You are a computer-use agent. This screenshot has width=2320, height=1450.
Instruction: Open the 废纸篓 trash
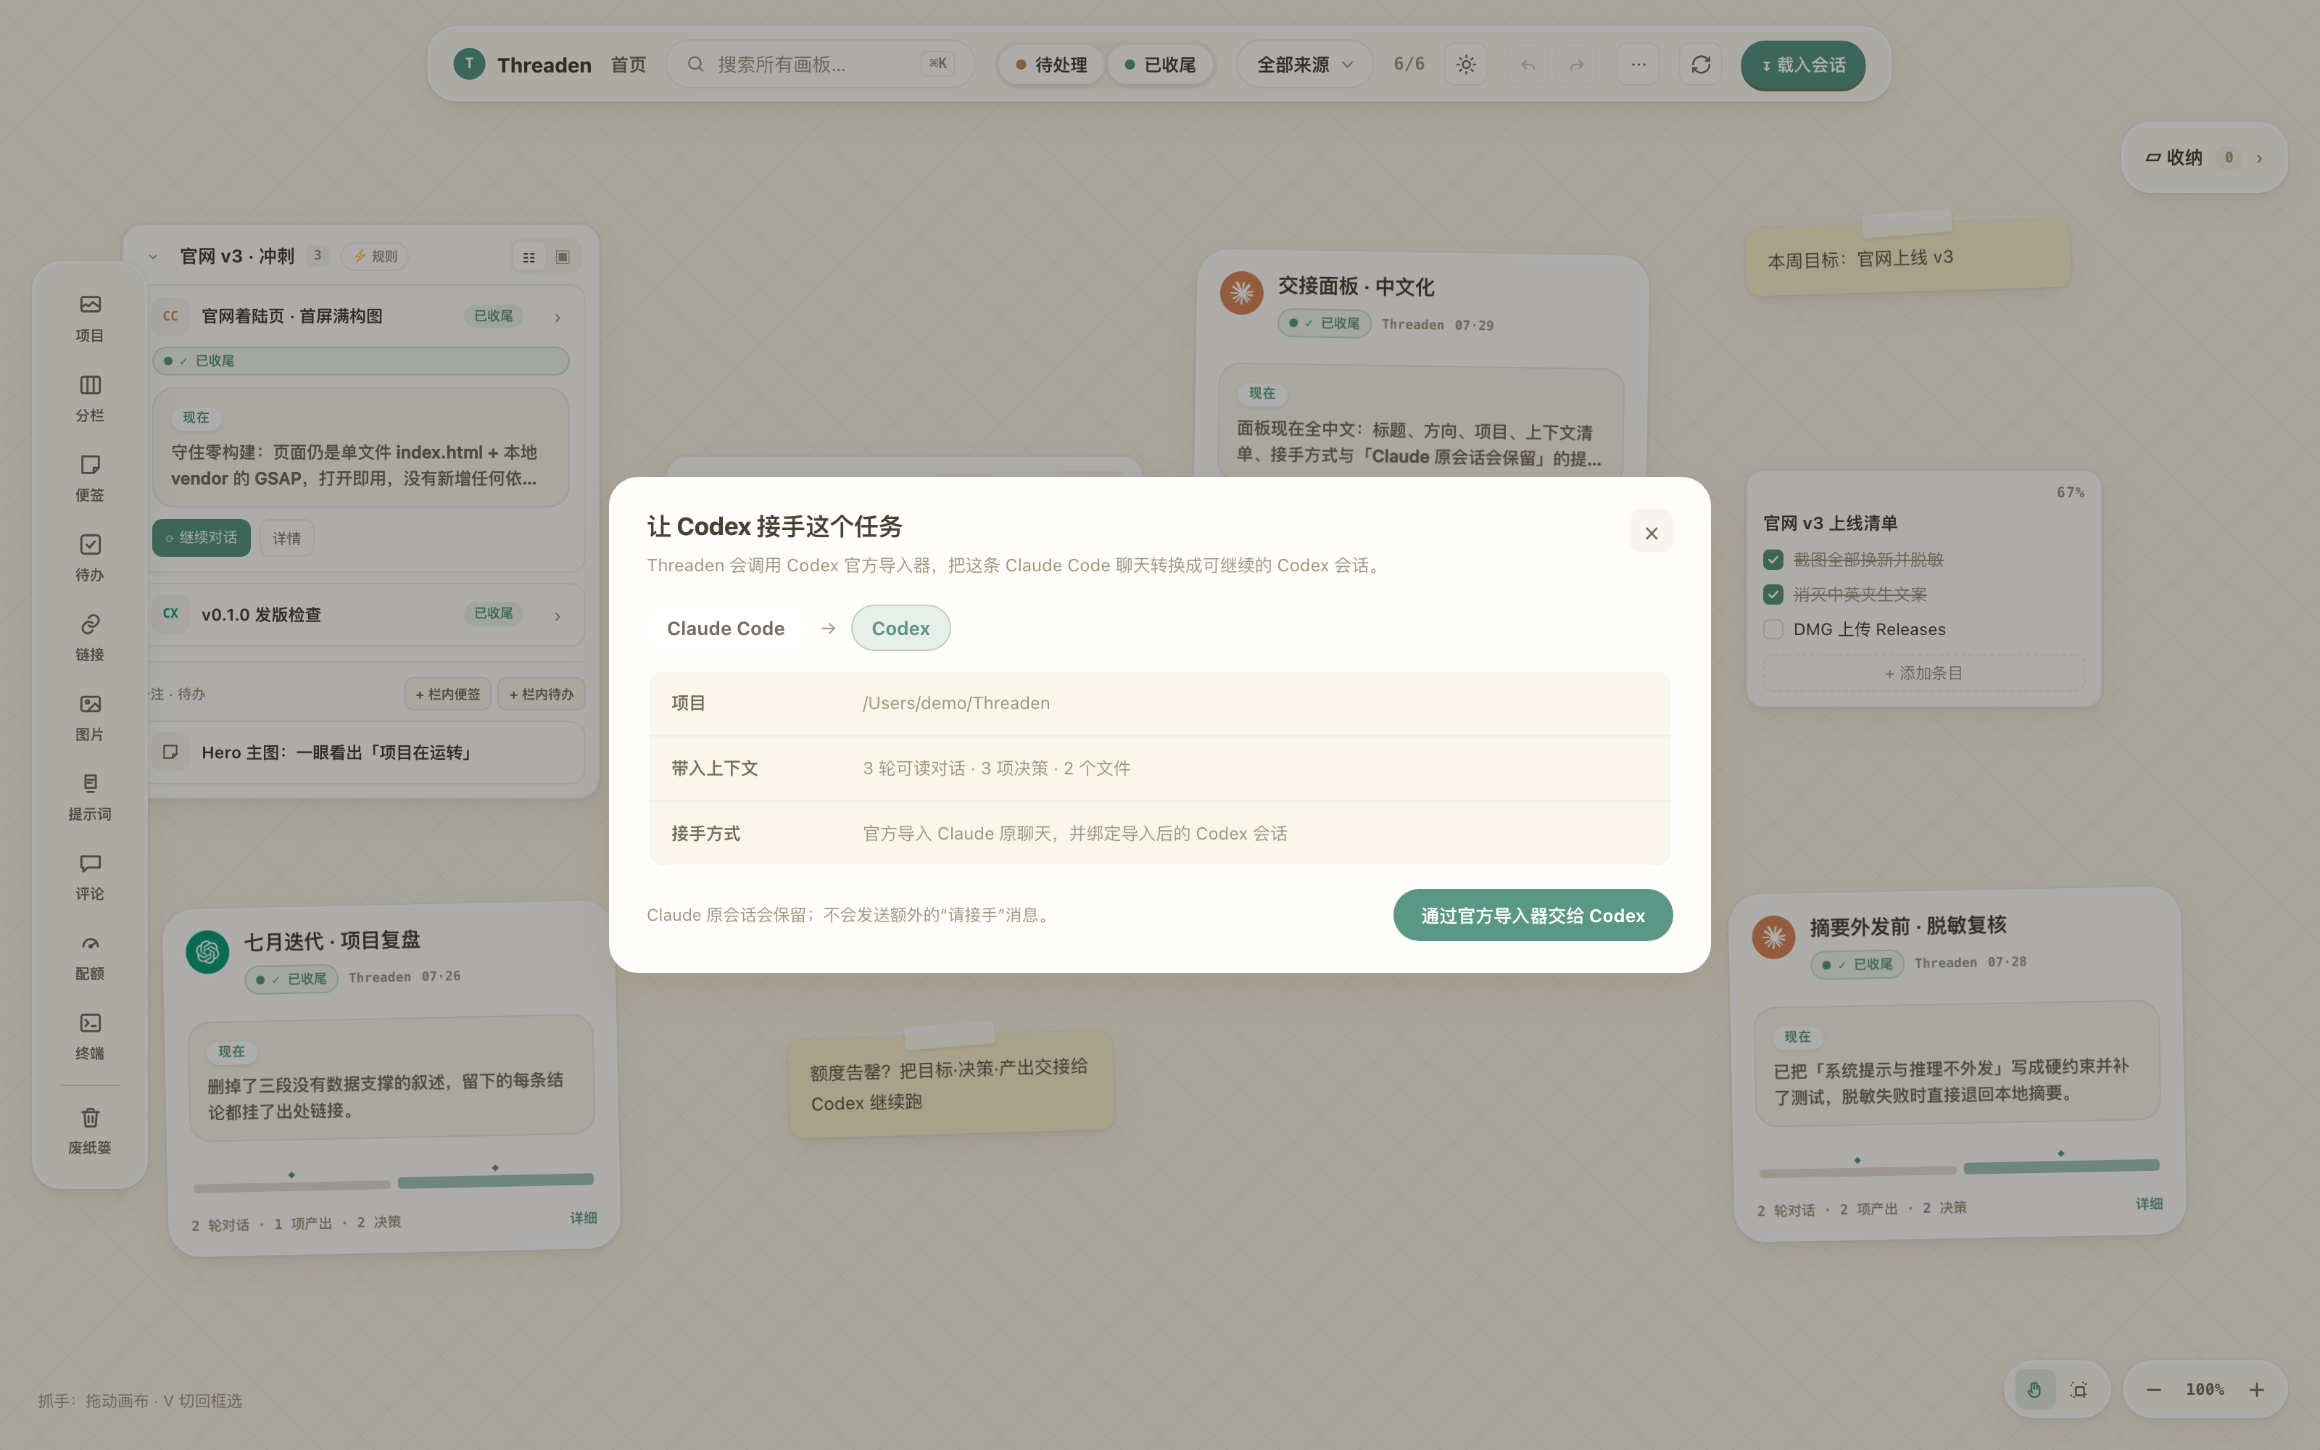pyautogui.click(x=90, y=1131)
